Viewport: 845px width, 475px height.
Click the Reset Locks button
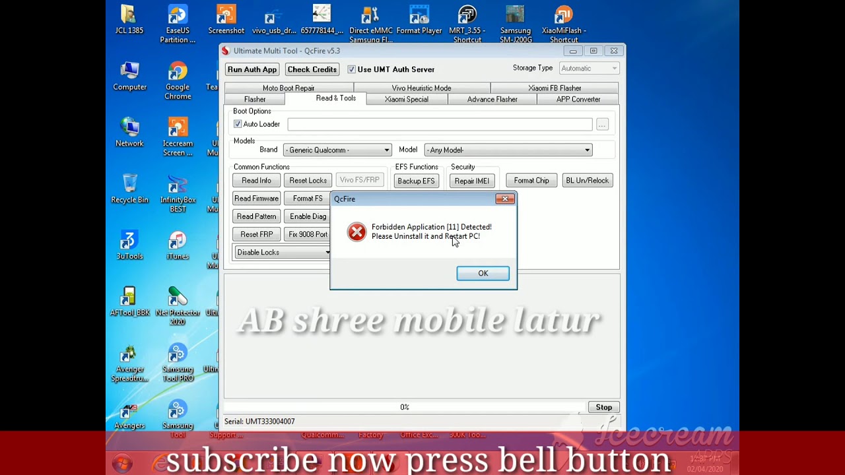[x=308, y=181]
